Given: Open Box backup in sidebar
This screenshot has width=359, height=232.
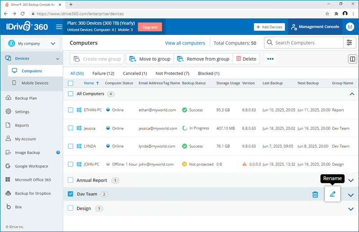Looking at the screenshot, I should [18, 207].
